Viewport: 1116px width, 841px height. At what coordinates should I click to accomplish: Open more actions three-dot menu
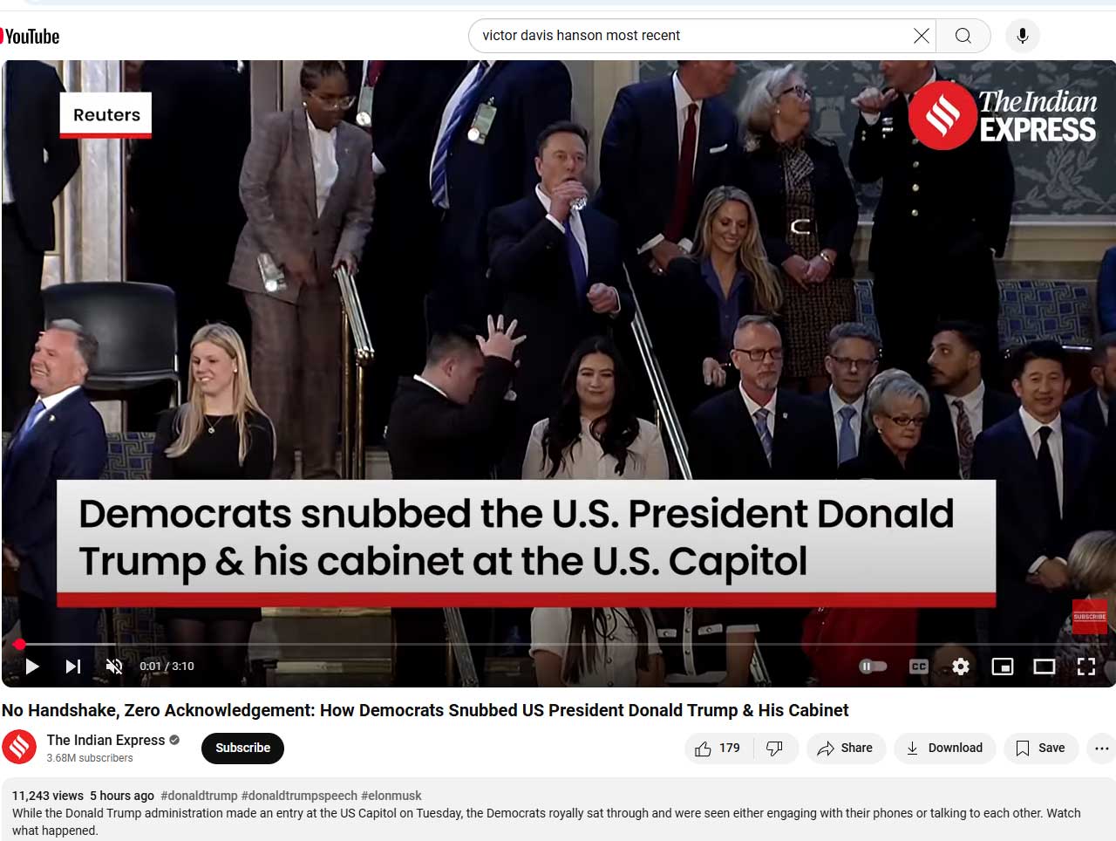pyautogui.click(x=1101, y=749)
